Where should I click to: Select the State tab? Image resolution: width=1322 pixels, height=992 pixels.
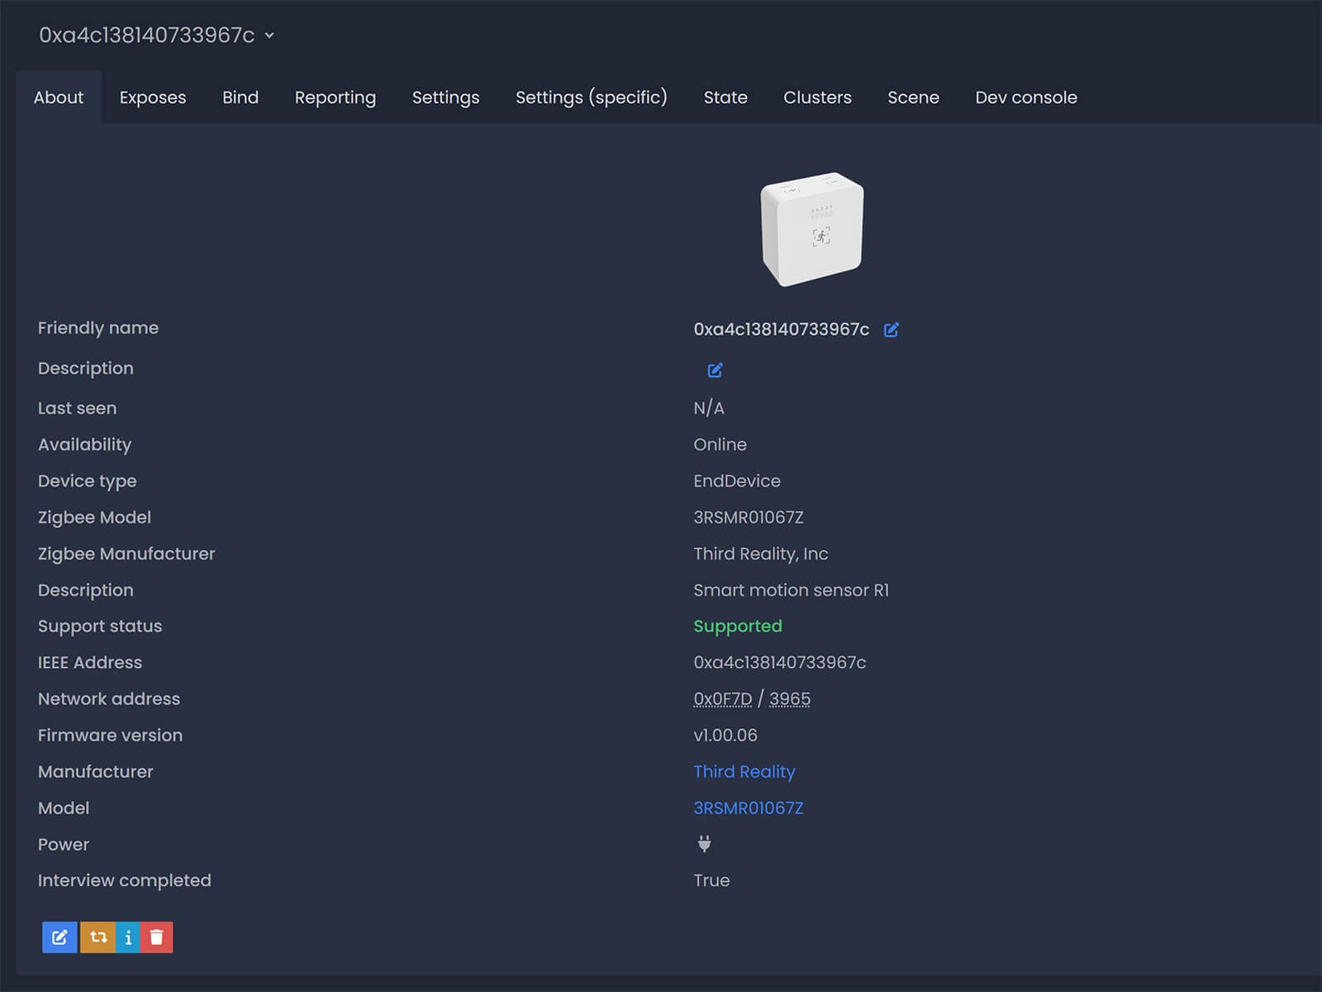click(725, 98)
